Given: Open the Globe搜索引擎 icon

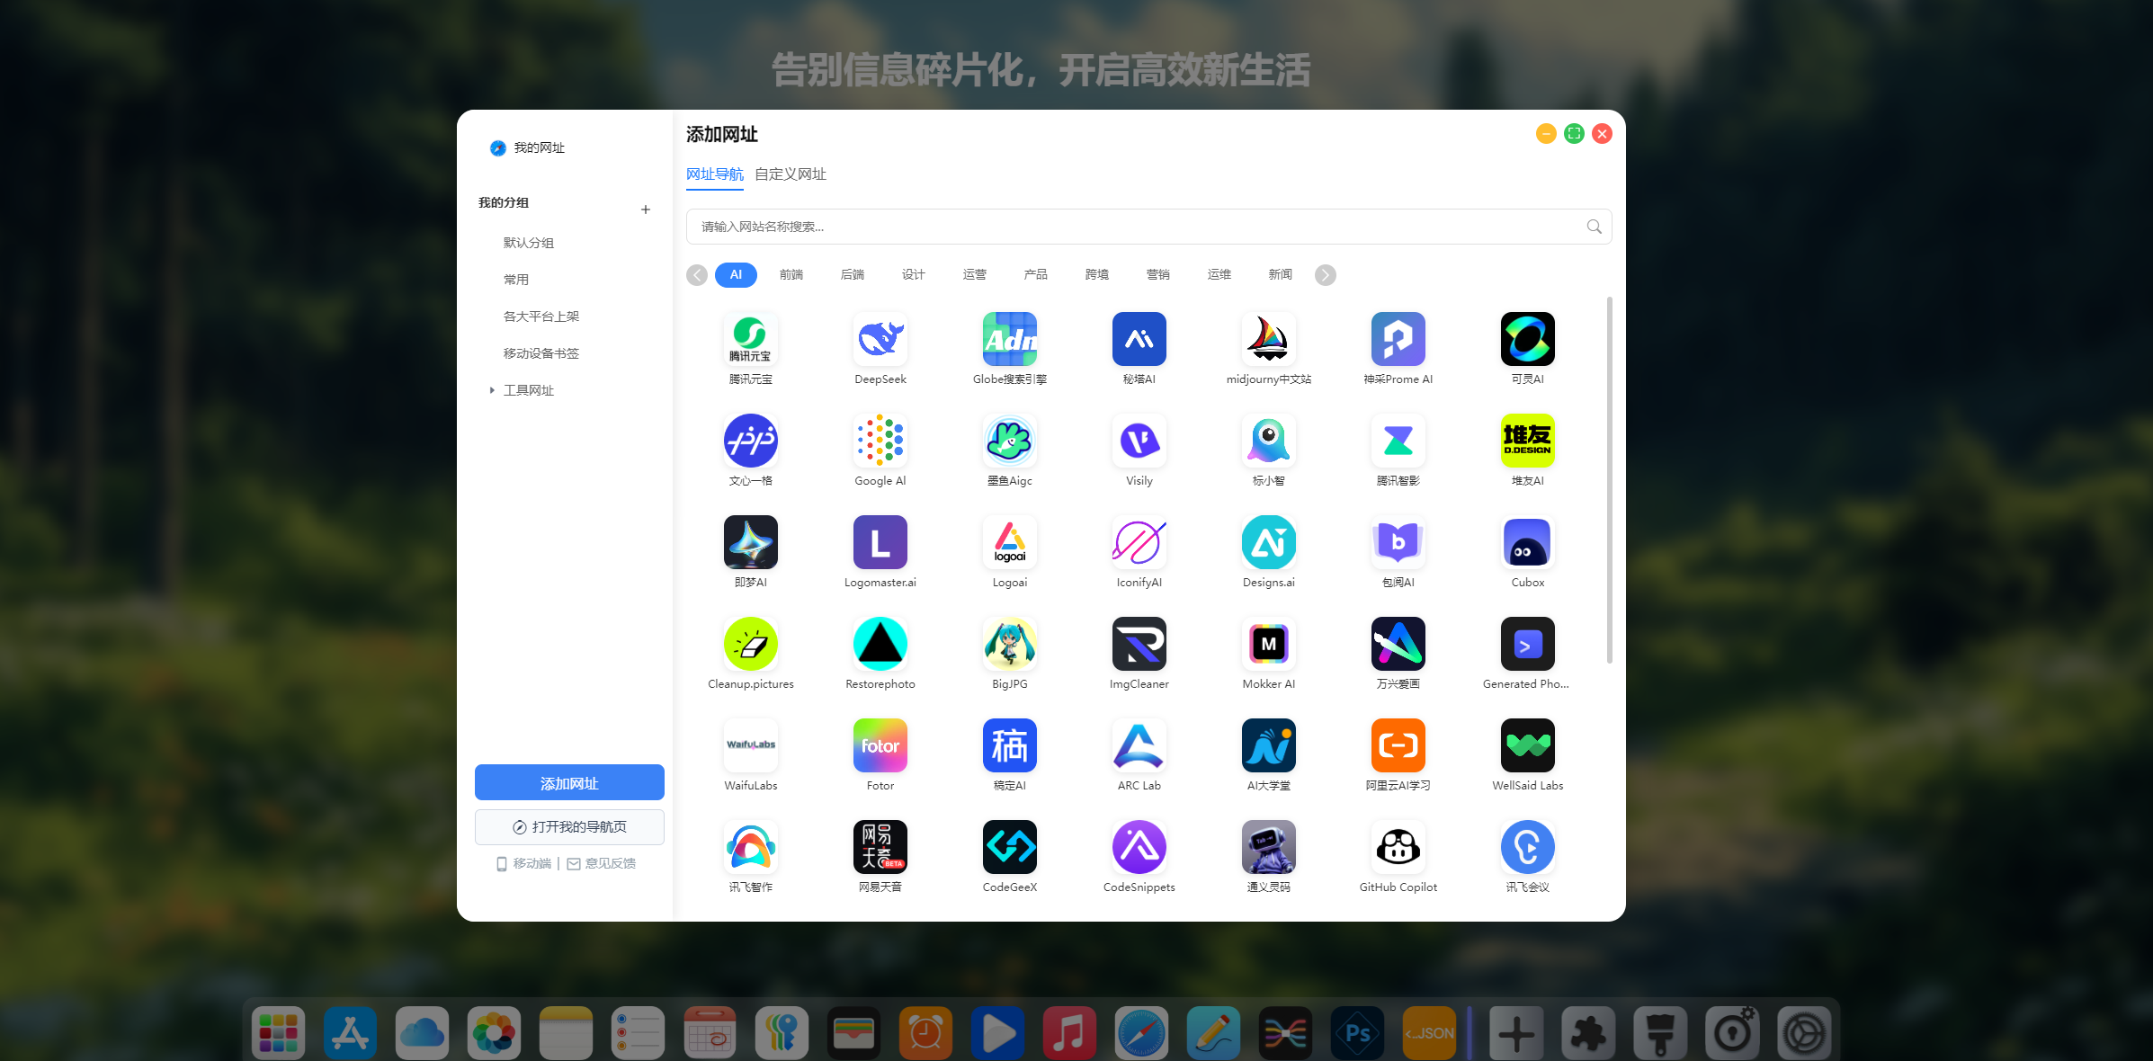Looking at the screenshot, I should [x=1009, y=339].
